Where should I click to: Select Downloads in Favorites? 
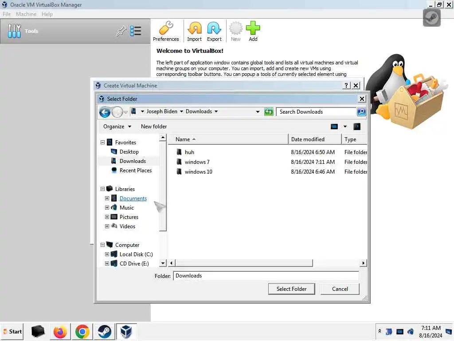133,161
